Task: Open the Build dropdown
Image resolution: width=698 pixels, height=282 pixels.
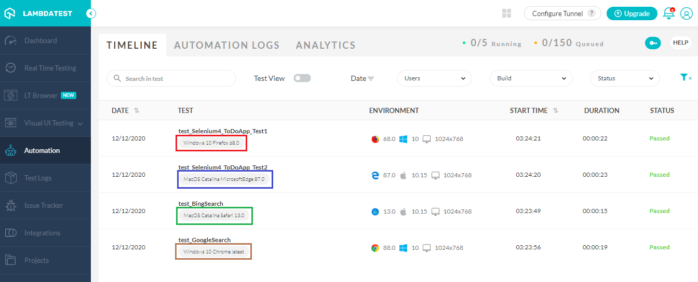Action: coord(531,78)
